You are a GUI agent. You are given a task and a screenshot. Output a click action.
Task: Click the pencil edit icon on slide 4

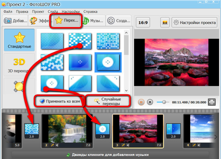pyautogui.click(x=194, y=145)
